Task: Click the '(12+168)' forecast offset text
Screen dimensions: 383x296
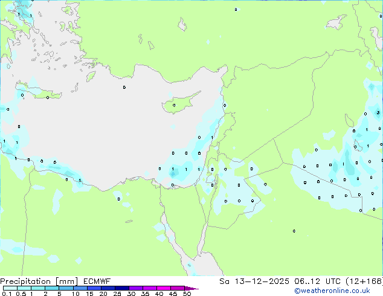Action: coord(364,282)
